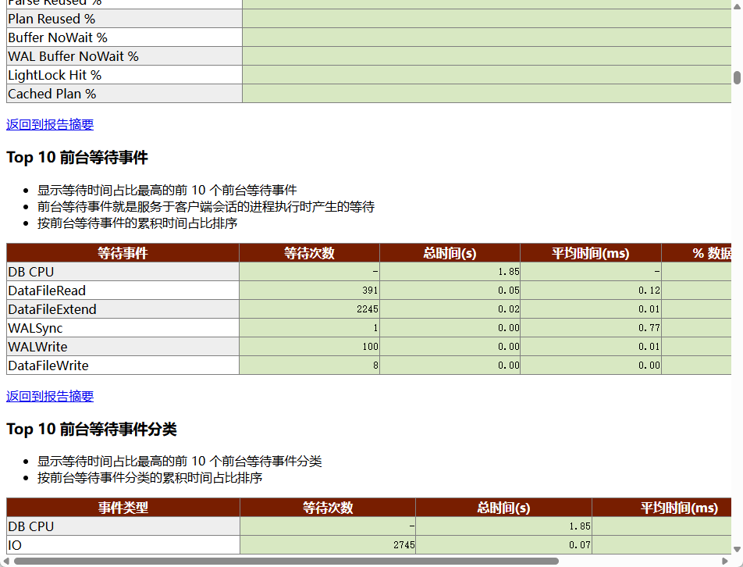The height and width of the screenshot is (567, 743).
Task: Select the WALSync event cell
Action: tap(123, 328)
